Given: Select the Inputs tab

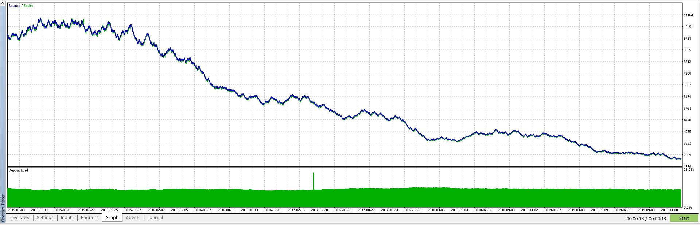Looking at the screenshot, I should point(67,218).
